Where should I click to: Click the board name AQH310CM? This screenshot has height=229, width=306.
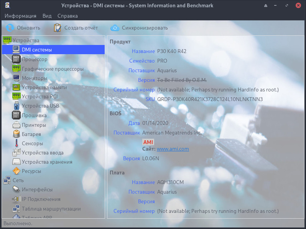tap(170, 182)
